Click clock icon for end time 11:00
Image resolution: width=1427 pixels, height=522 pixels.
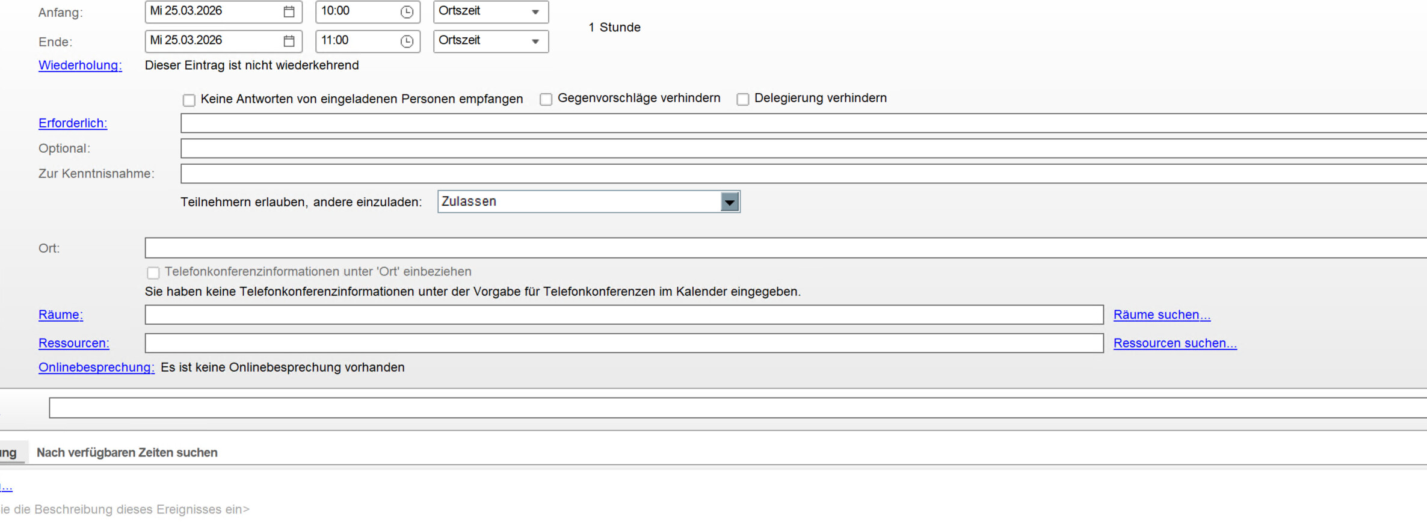(407, 41)
